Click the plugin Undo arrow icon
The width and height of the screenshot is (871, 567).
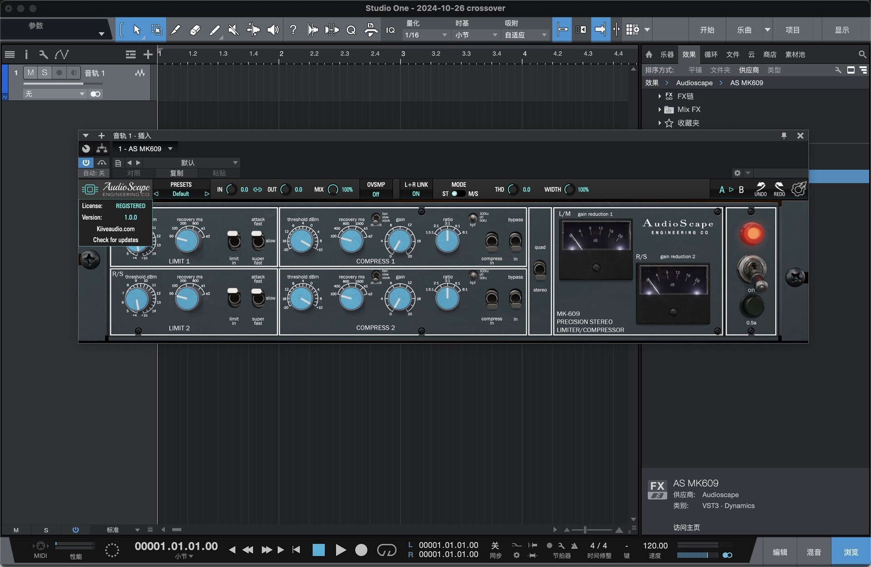pos(760,186)
